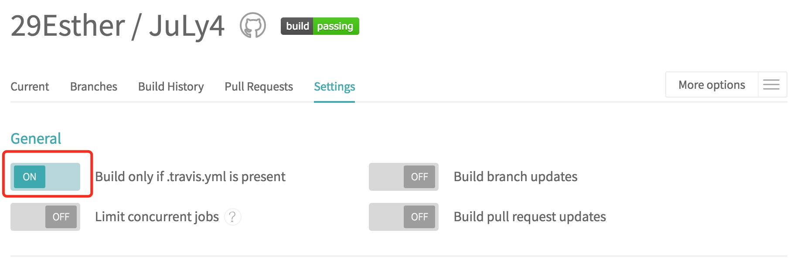Screen dimensions: 797x270
Task: Click the JuLy4 repository name
Action: (x=187, y=26)
